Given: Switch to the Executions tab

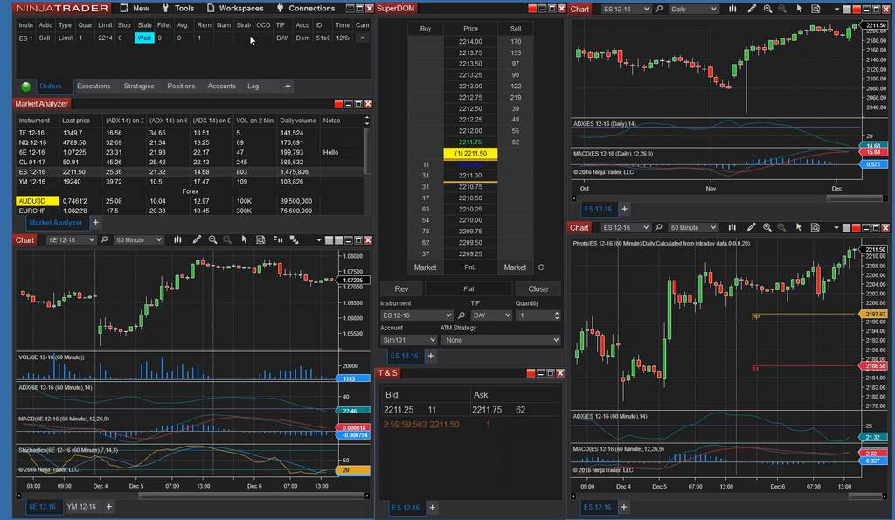Looking at the screenshot, I should click(94, 87).
